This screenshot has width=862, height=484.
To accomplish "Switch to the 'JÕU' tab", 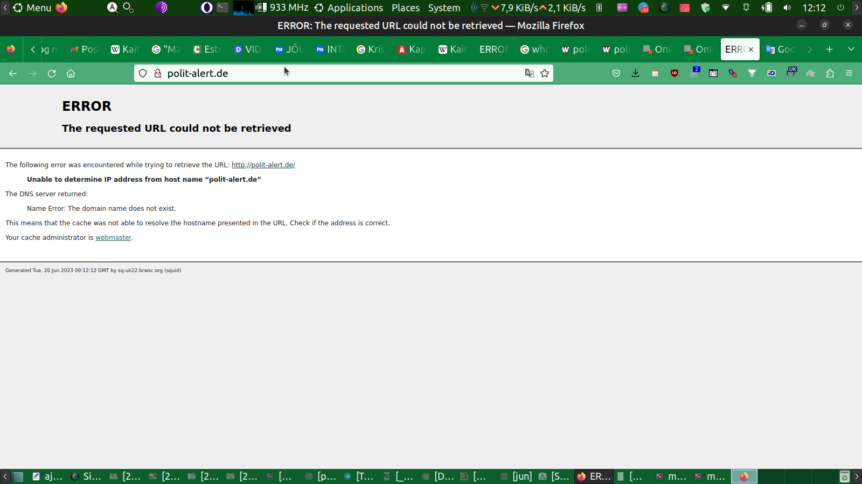I will 290,49.
